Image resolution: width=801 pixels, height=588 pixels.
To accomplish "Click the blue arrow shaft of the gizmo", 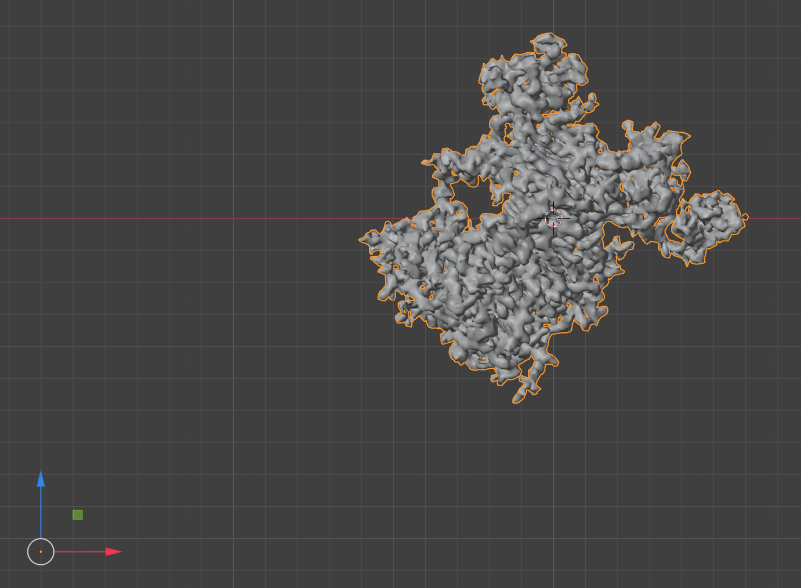I will (x=41, y=510).
